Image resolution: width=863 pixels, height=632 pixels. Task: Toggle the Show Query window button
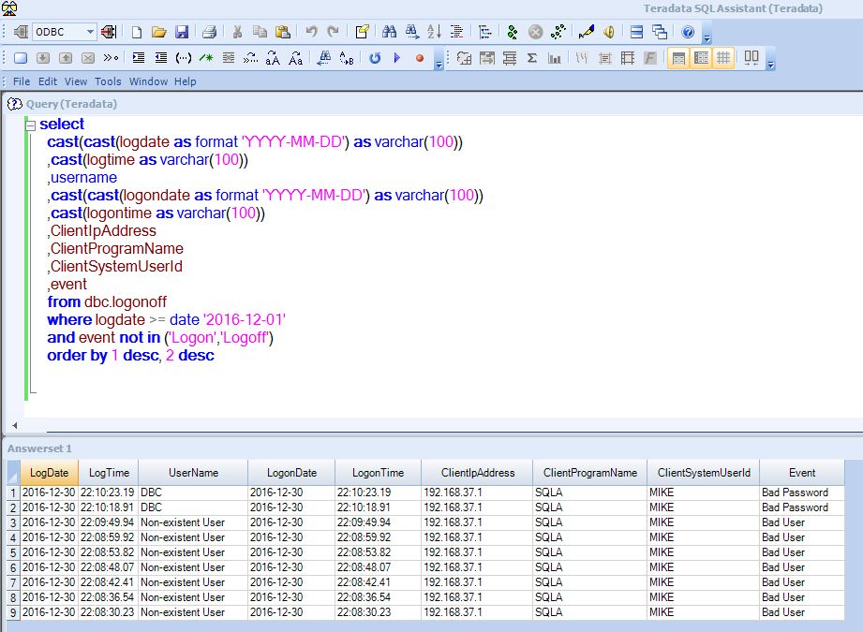pyautogui.click(x=679, y=57)
